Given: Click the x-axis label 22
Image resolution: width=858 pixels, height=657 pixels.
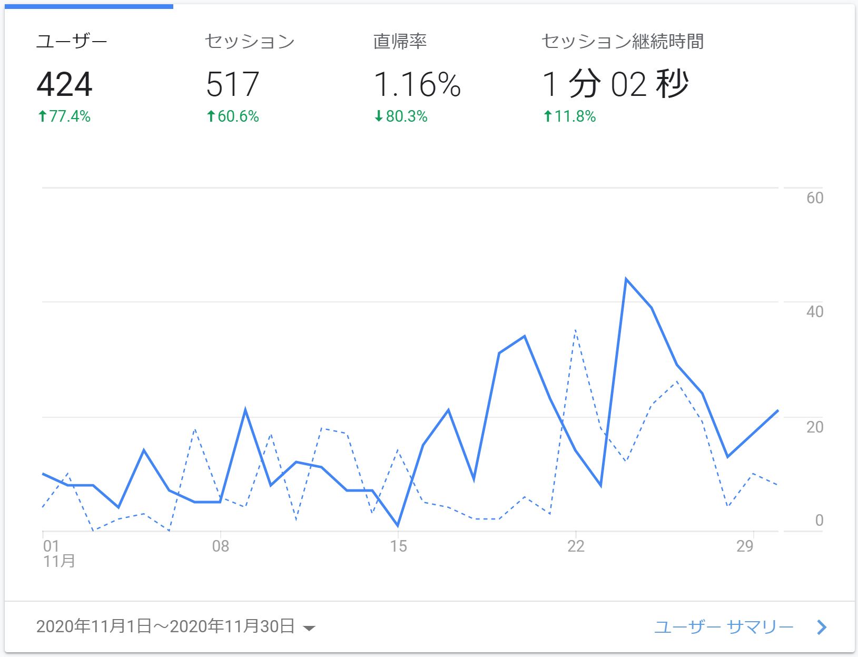Looking at the screenshot, I should [x=576, y=546].
